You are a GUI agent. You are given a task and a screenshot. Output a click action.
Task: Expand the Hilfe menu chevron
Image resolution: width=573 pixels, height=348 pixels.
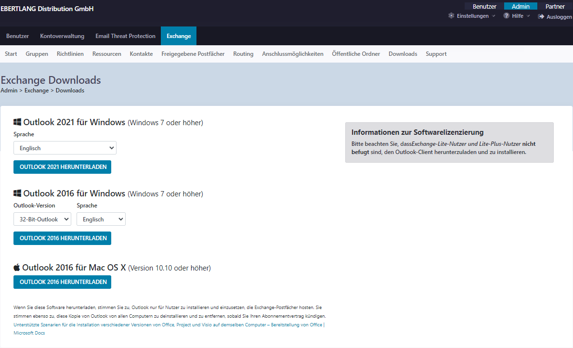coord(528,16)
